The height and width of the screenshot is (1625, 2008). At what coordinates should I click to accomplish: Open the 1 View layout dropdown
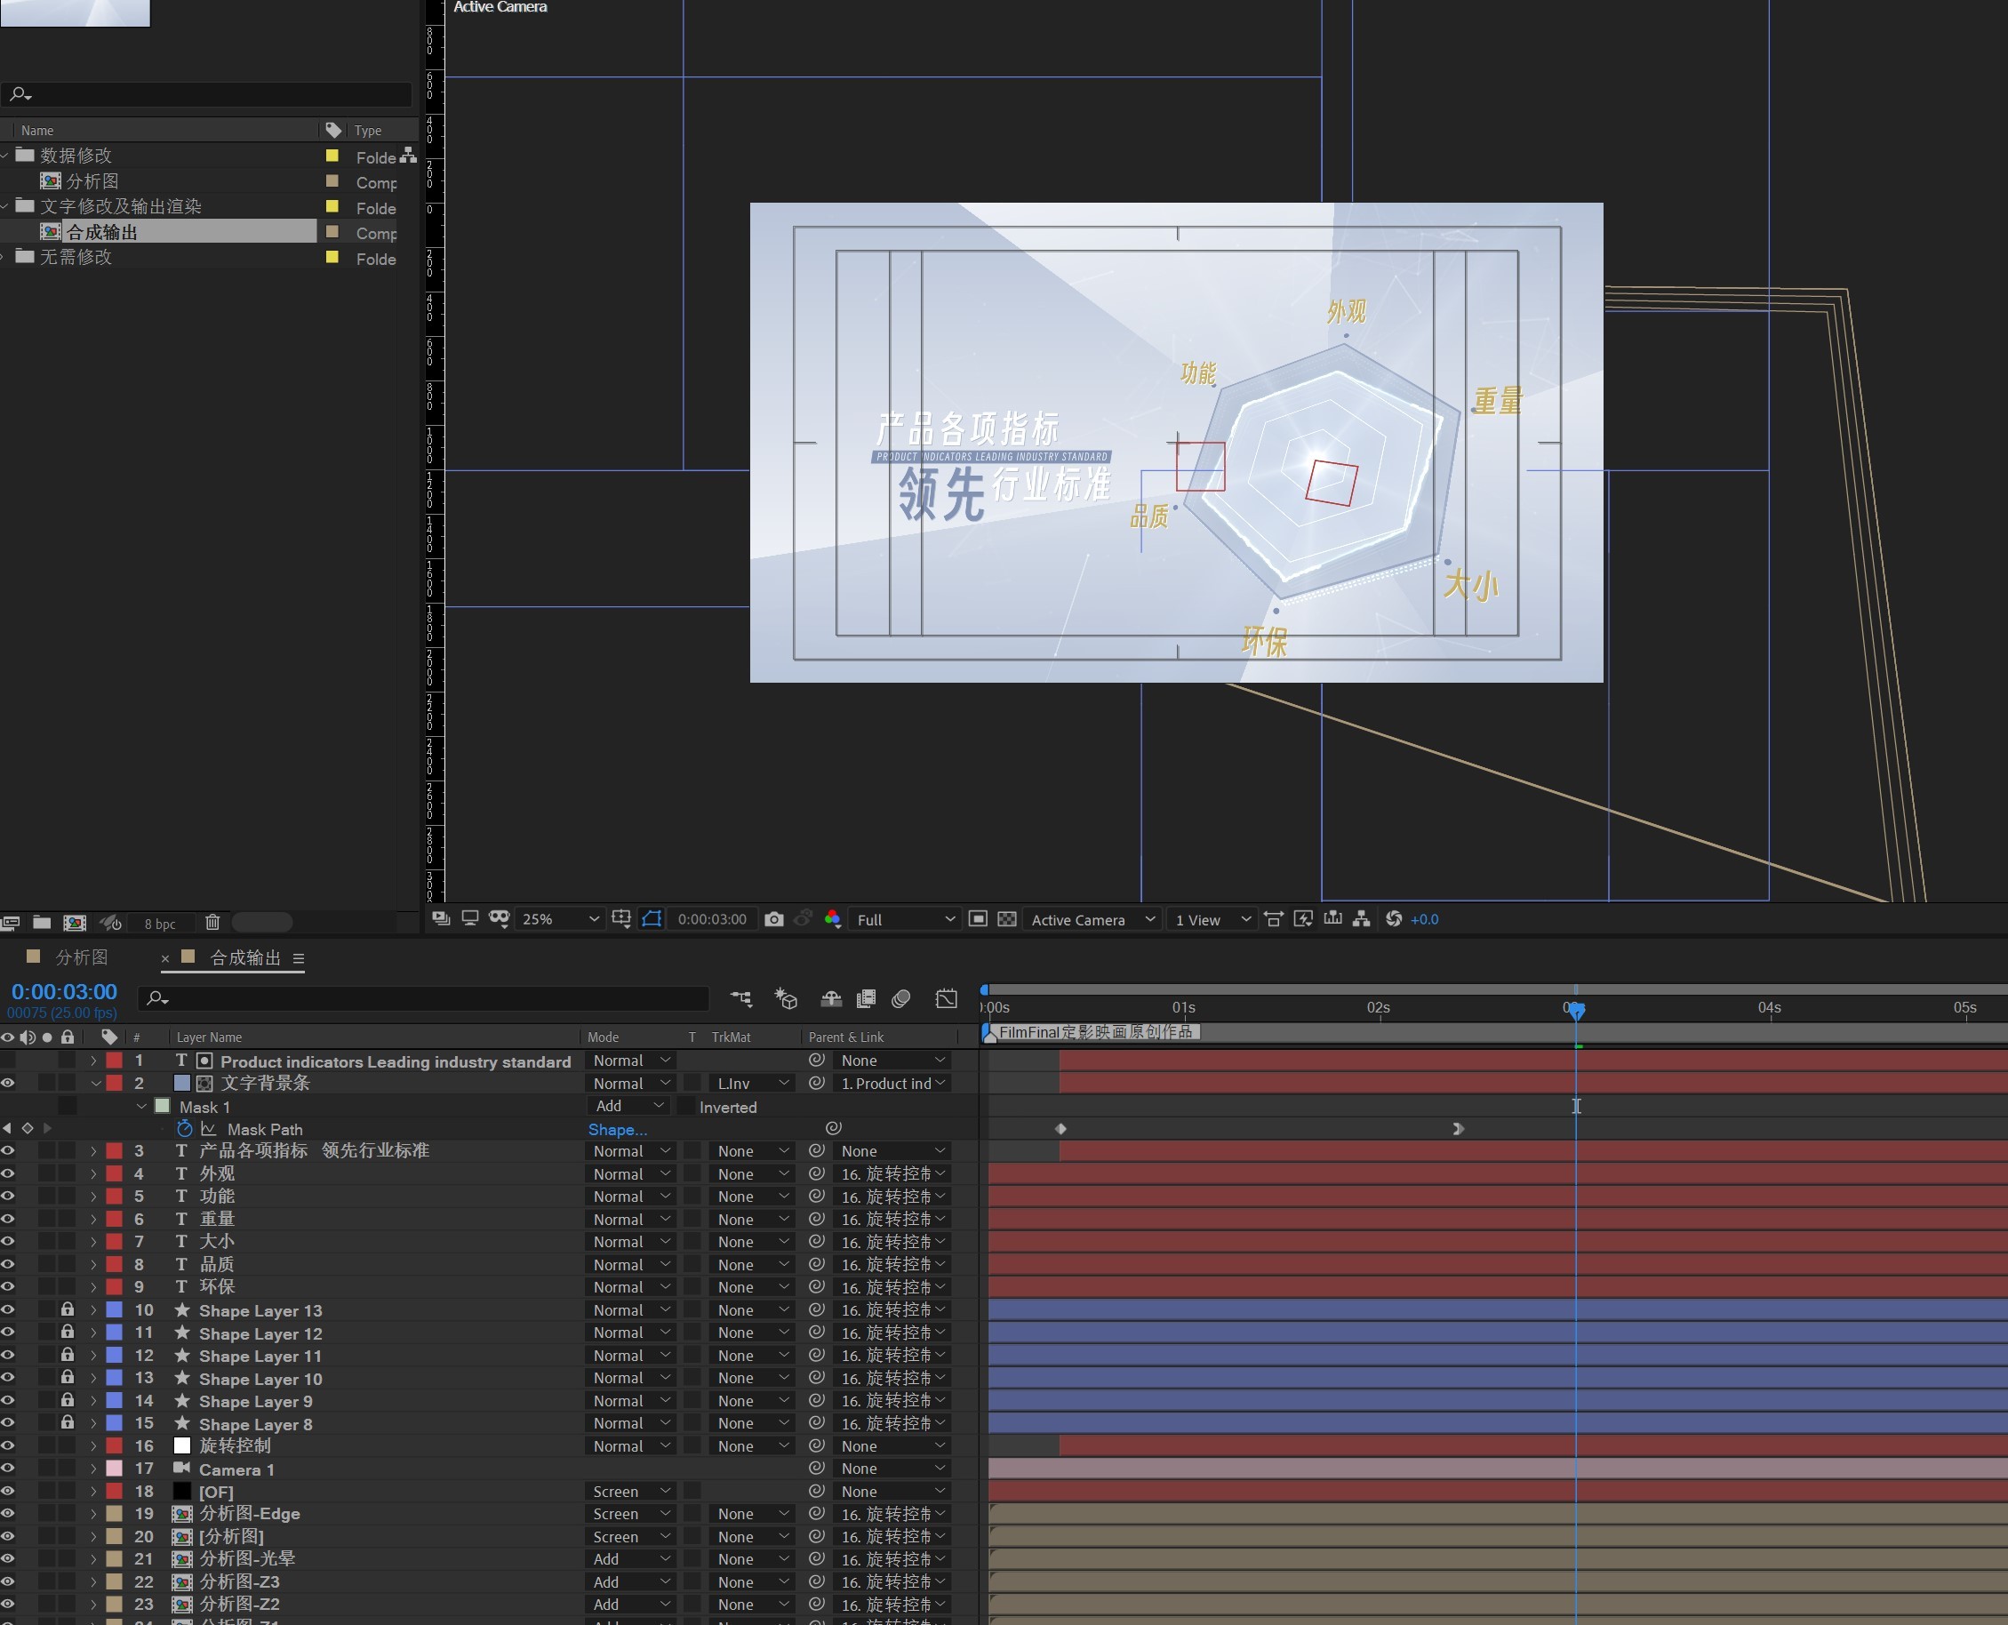(x=1212, y=919)
